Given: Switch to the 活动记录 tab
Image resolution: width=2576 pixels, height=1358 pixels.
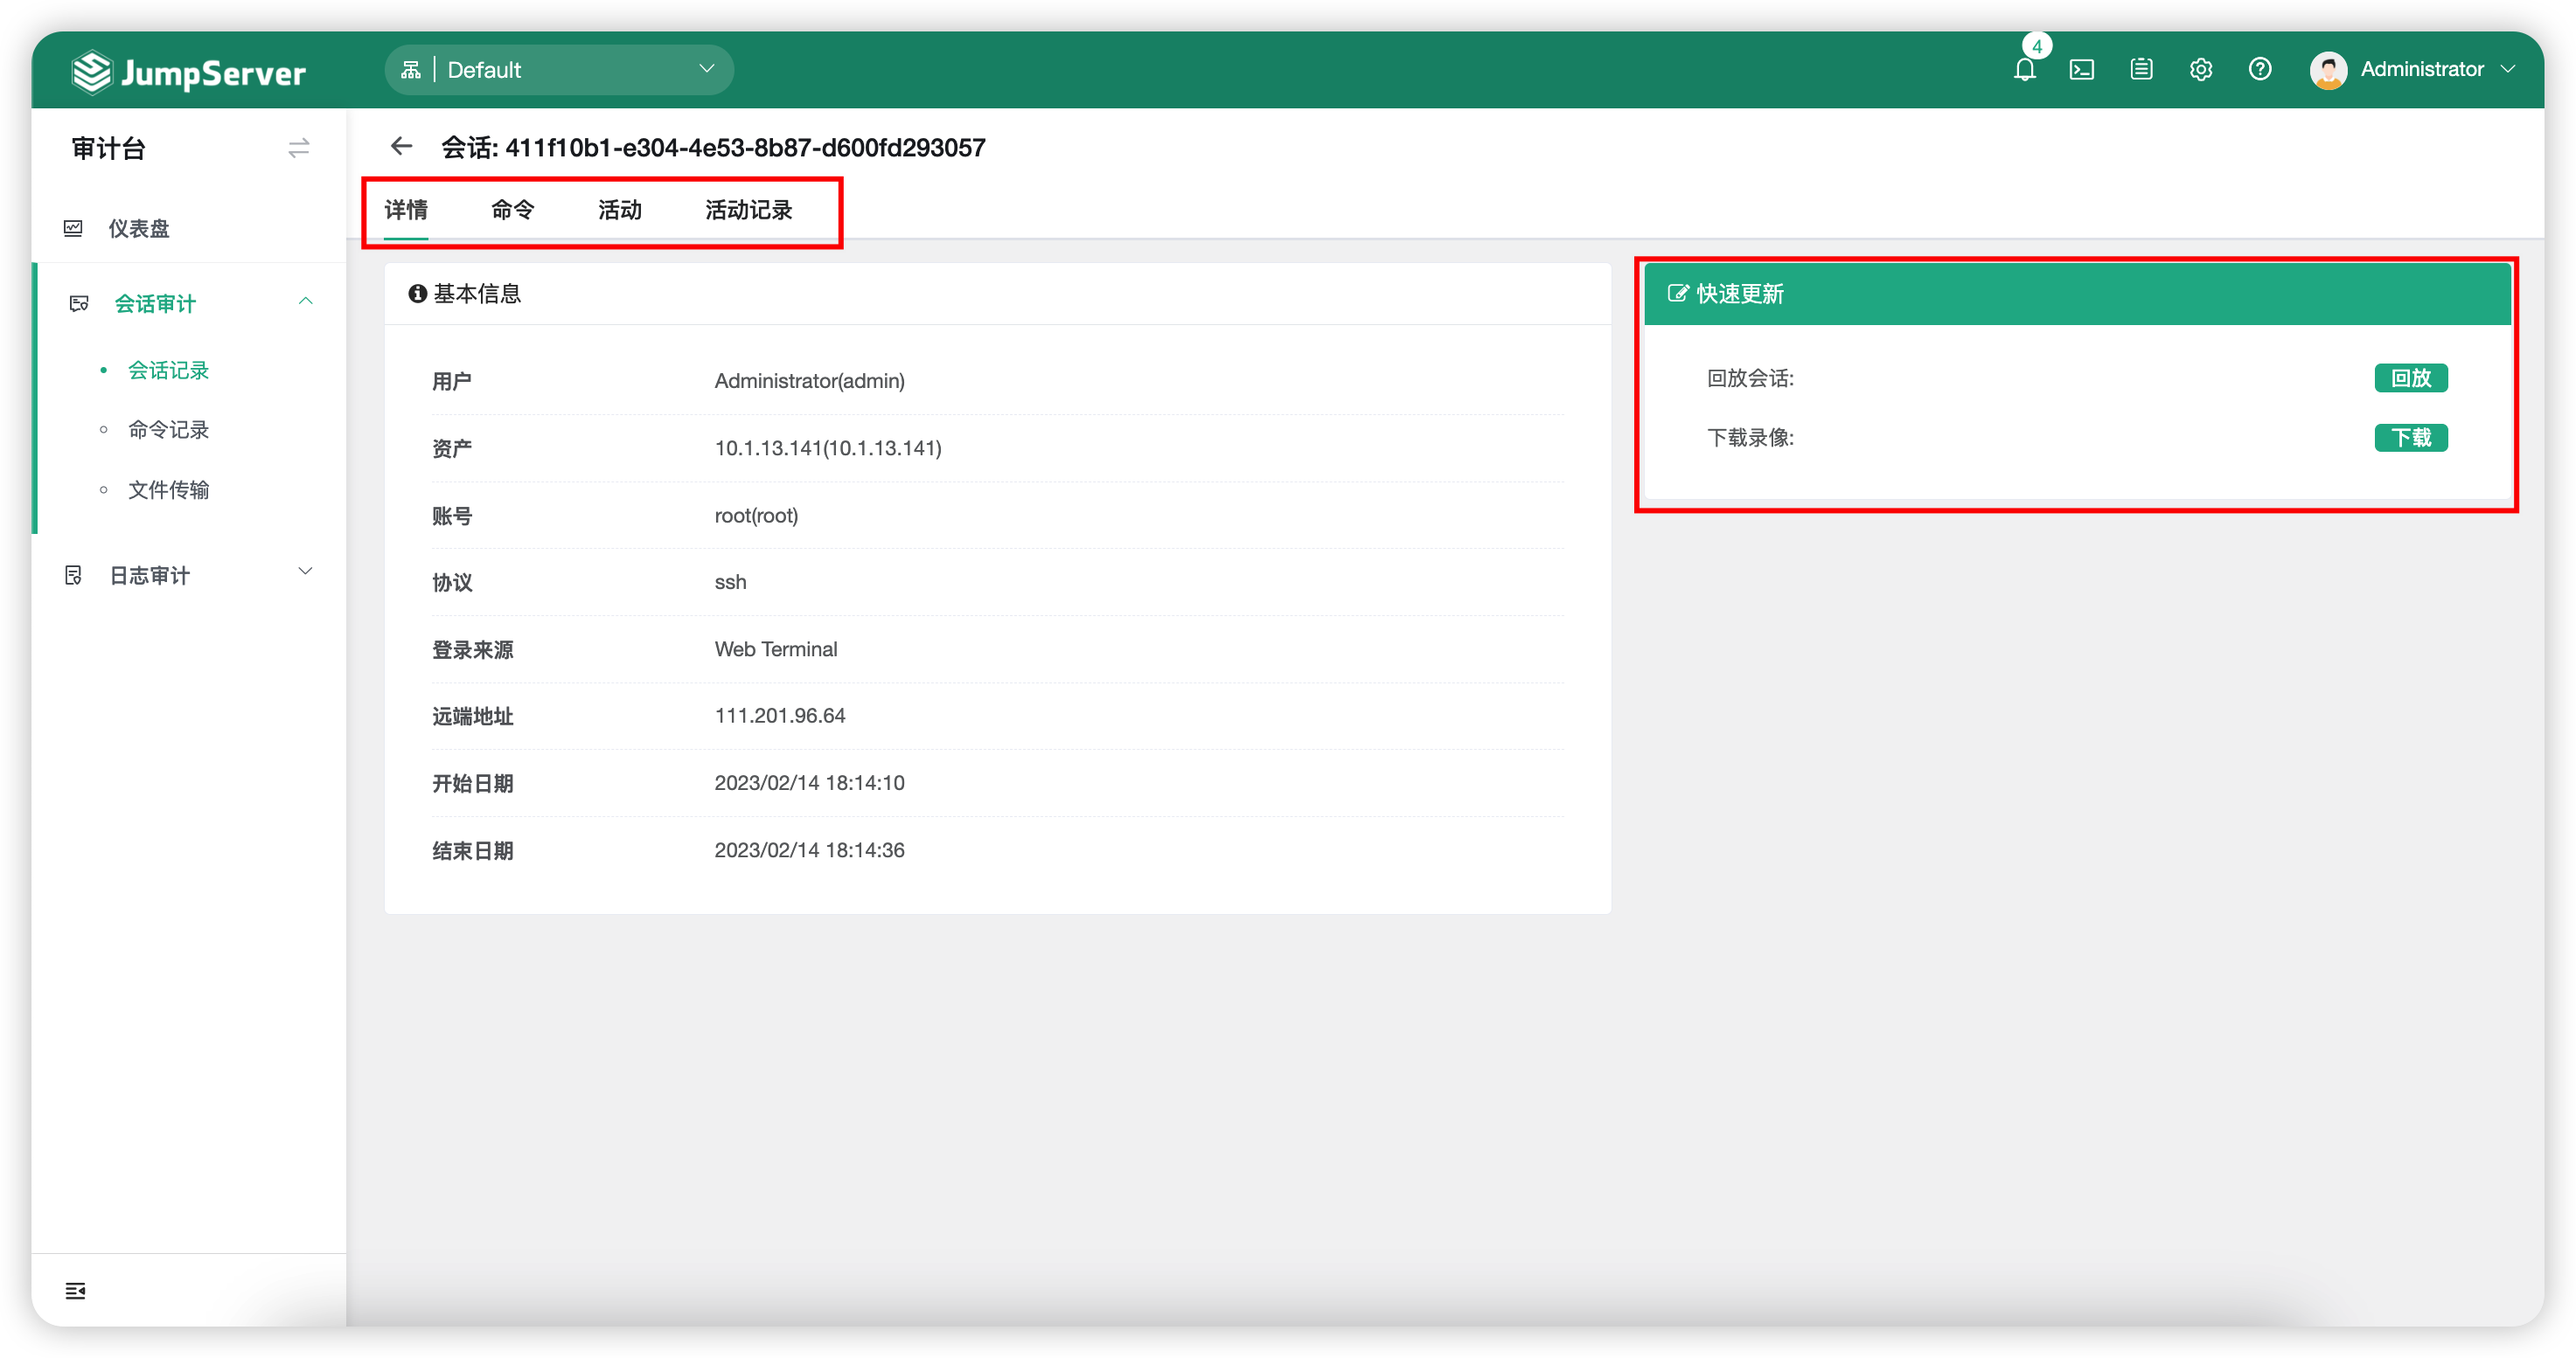Looking at the screenshot, I should click(749, 210).
